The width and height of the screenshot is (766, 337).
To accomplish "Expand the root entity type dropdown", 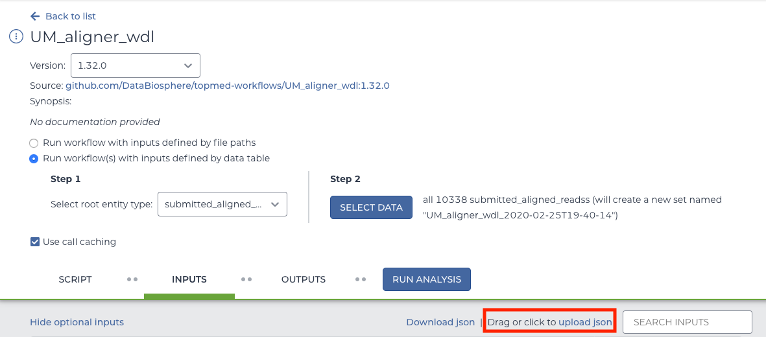I will coord(222,204).
